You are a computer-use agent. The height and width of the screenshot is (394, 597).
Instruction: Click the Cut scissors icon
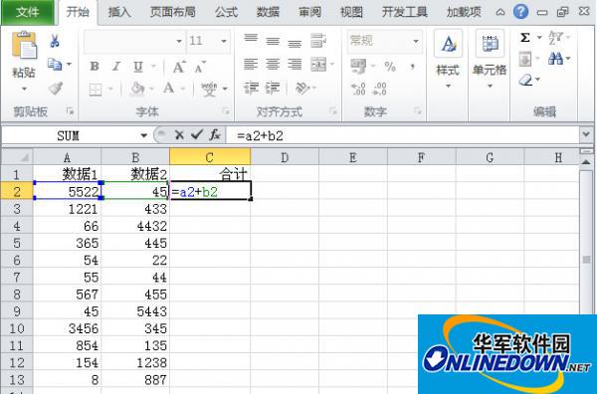[x=55, y=41]
